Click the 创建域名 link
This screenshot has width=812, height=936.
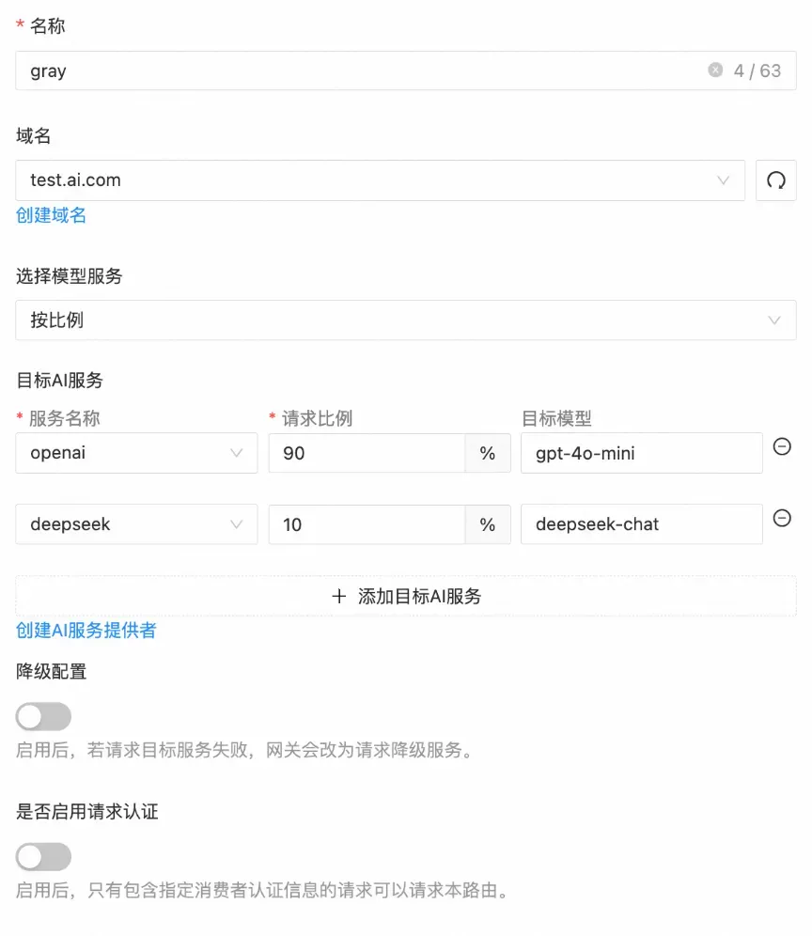coord(51,215)
